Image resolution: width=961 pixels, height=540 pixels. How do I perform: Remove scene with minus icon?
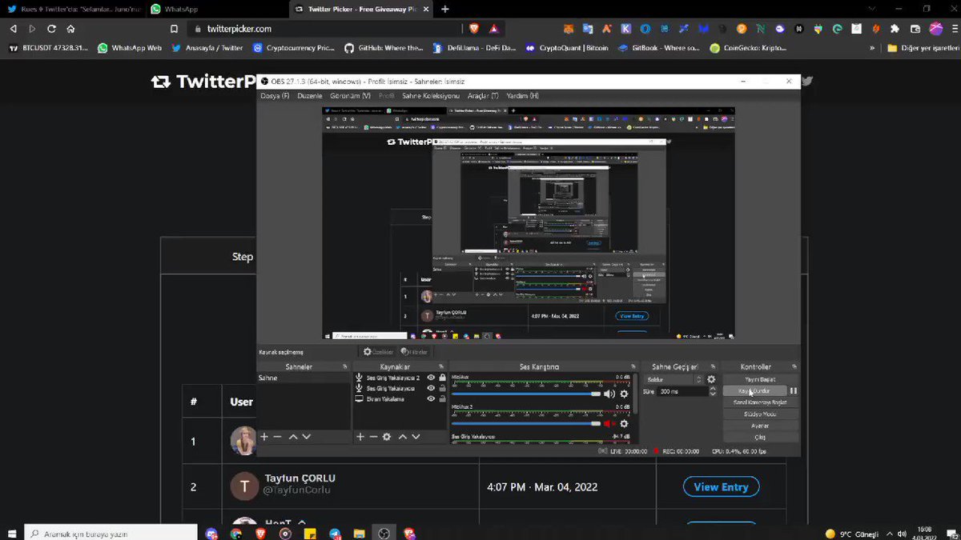coord(277,437)
